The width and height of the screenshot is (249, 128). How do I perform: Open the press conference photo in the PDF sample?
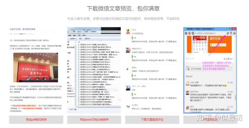(x=36, y=67)
